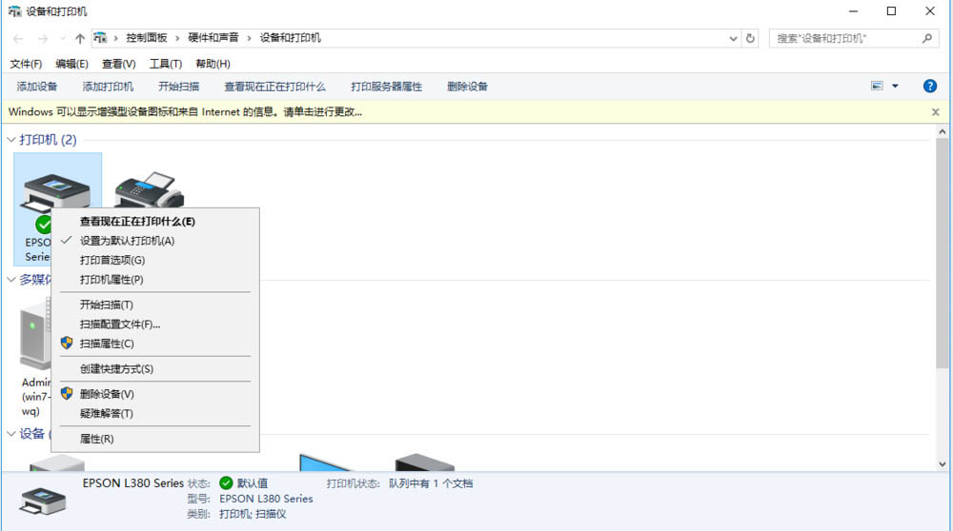The height and width of the screenshot is (531, 953).
Task: Open the recent locations dropdown arrow
Action: [x=63, y=38]
